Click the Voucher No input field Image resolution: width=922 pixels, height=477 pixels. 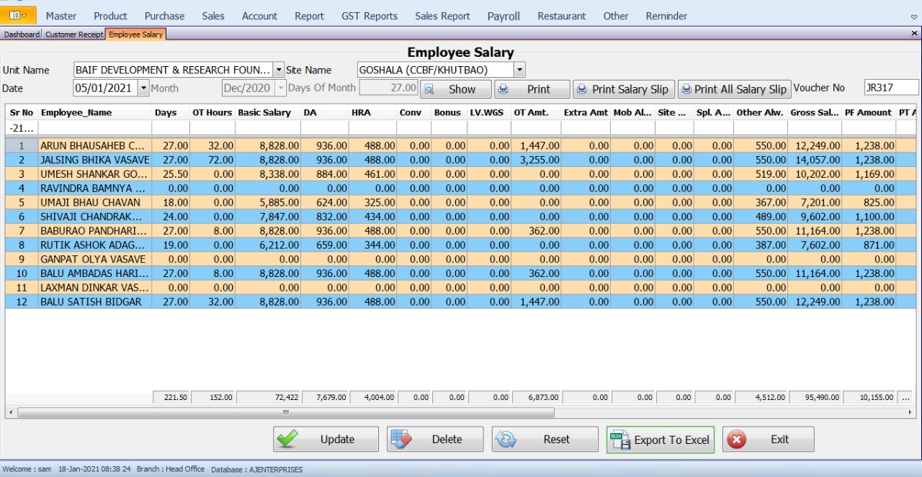click(891, 88)
